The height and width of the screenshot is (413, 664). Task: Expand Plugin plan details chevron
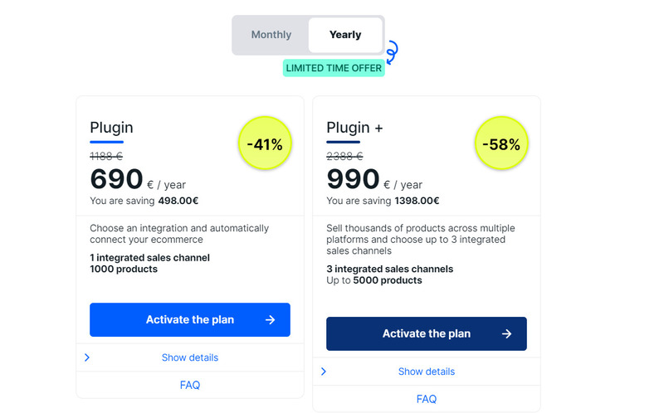click(87, 357)
